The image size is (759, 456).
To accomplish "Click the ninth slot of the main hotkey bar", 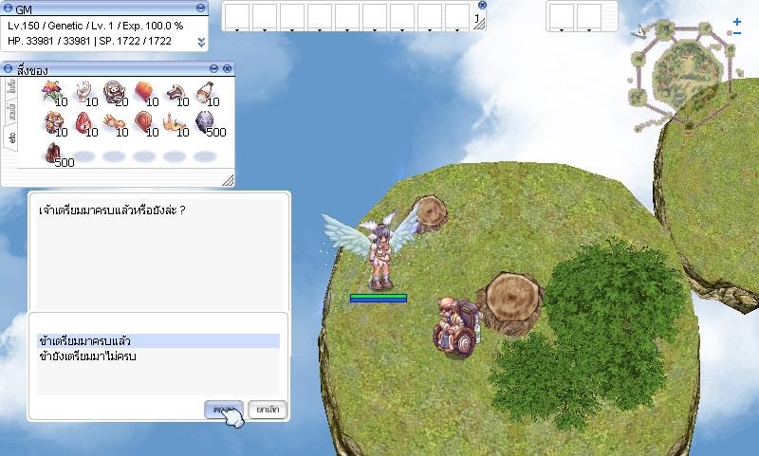I will tap(457, 17).
